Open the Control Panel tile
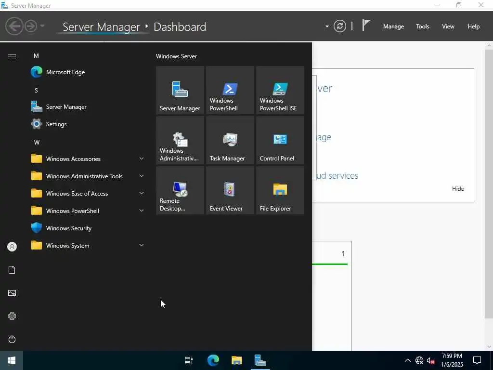 click(280, 140)
